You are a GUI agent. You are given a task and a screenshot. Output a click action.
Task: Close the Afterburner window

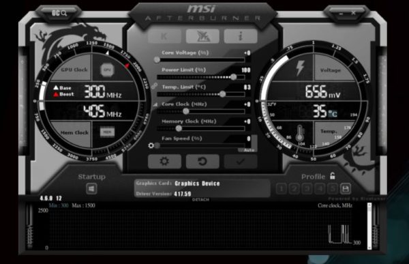click(353, 13)
